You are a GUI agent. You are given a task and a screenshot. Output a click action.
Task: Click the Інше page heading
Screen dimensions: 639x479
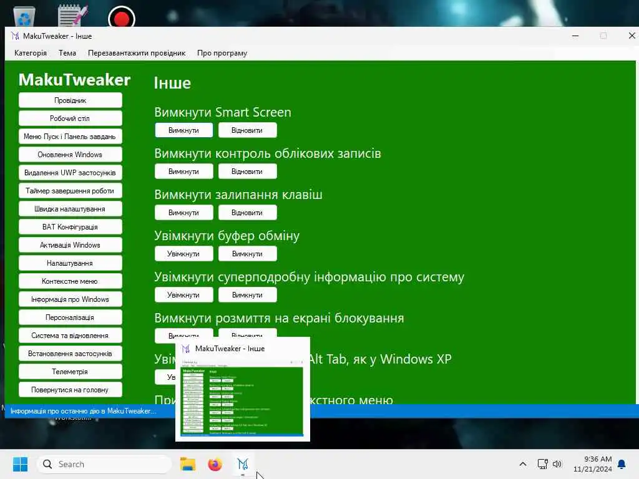(x=172, y=83)
